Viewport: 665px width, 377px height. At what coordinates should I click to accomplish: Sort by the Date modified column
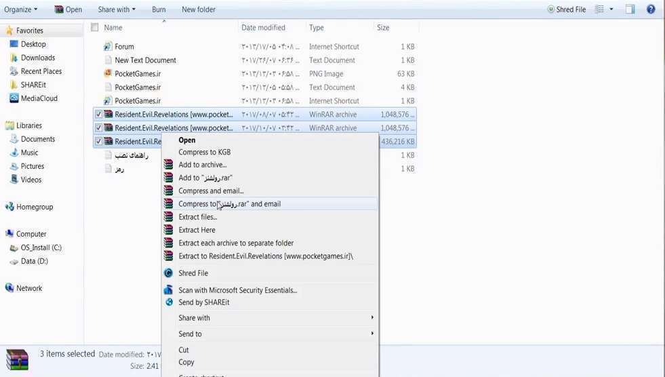pos(264,28)
